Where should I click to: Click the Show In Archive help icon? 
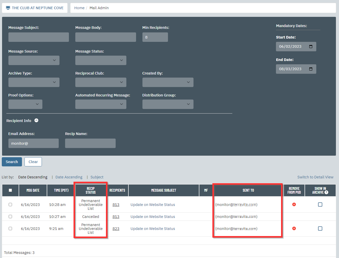(326, 192)
